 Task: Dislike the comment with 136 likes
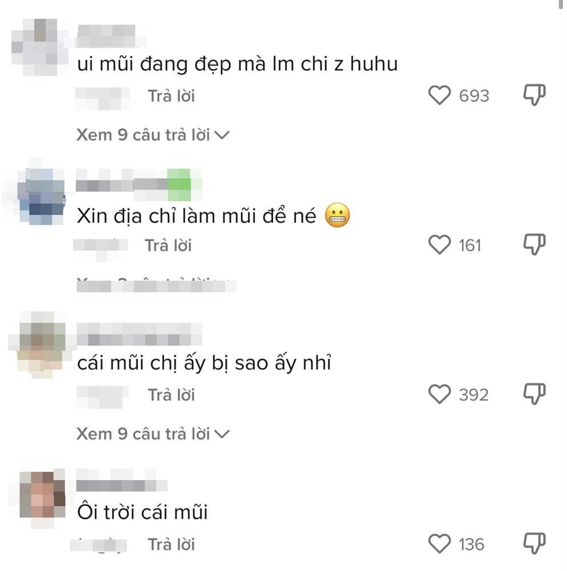pyautogui.click(x=534, y=544)
